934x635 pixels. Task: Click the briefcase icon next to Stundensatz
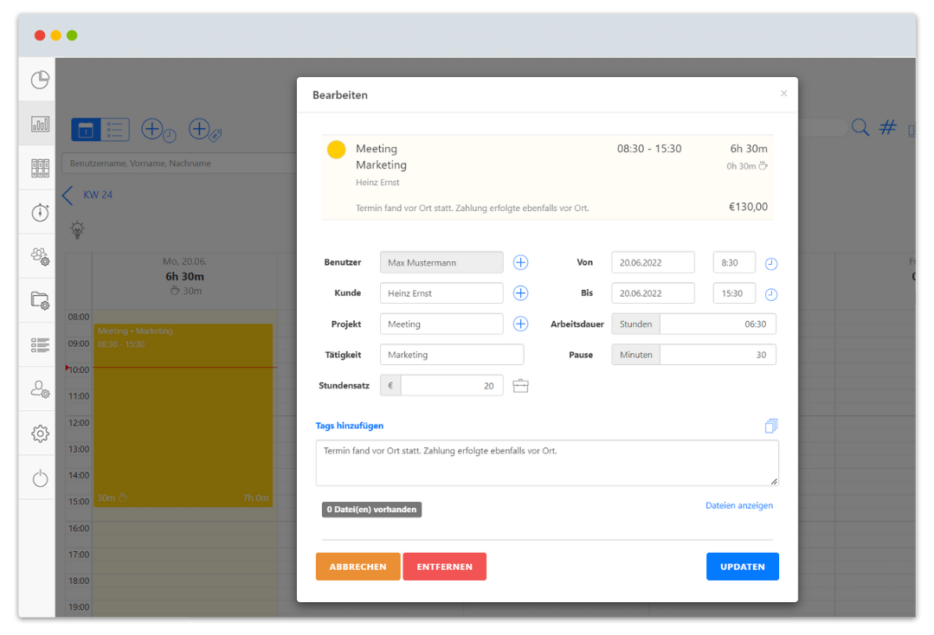pyautogui.click(x=520, y=386)
